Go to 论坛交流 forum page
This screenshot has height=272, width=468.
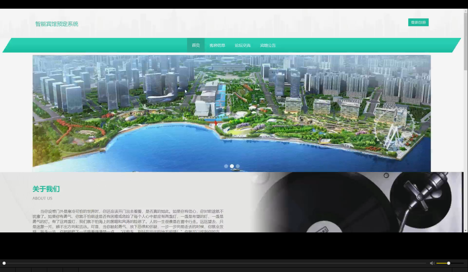pos(242,45)
